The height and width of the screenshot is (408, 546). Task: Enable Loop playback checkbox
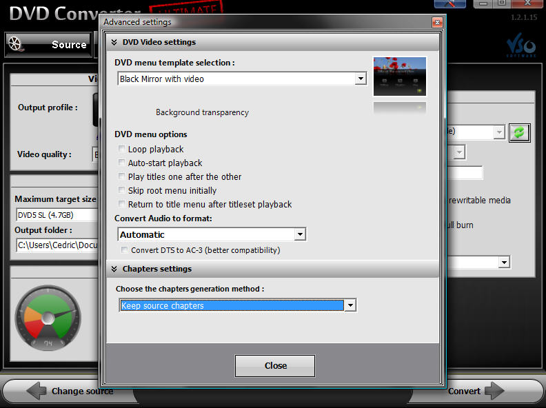121,149
